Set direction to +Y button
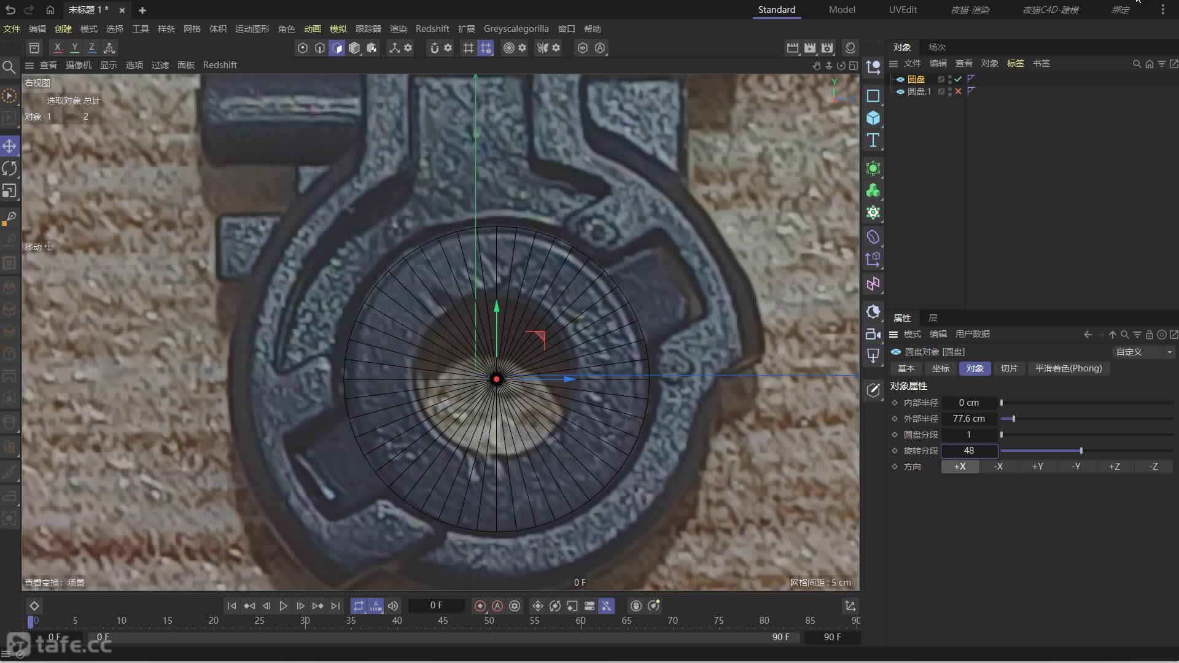 (1037, 467)
